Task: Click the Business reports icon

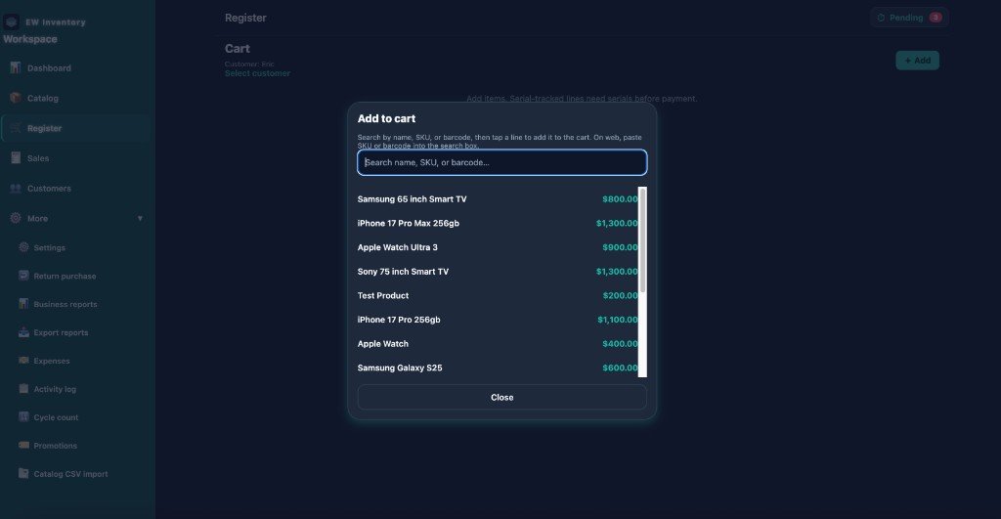Action: pos(23,304)
